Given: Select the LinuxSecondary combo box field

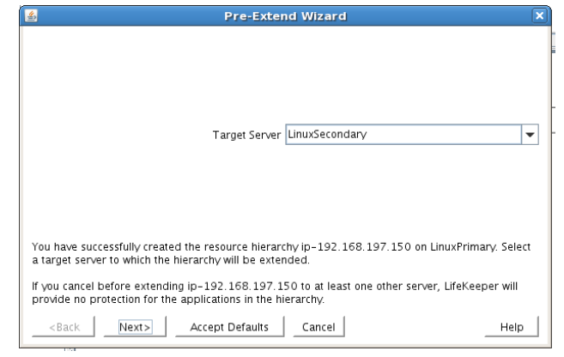Looking at the screenshot, I should click(402, 135).
